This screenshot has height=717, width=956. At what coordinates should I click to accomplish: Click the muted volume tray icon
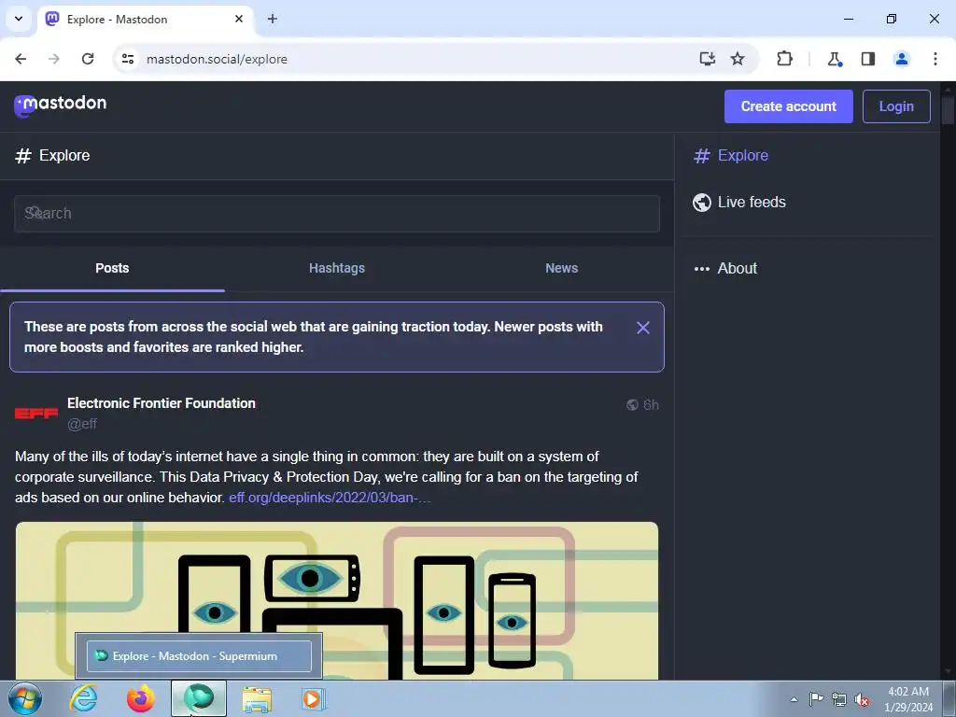point(862,700)
